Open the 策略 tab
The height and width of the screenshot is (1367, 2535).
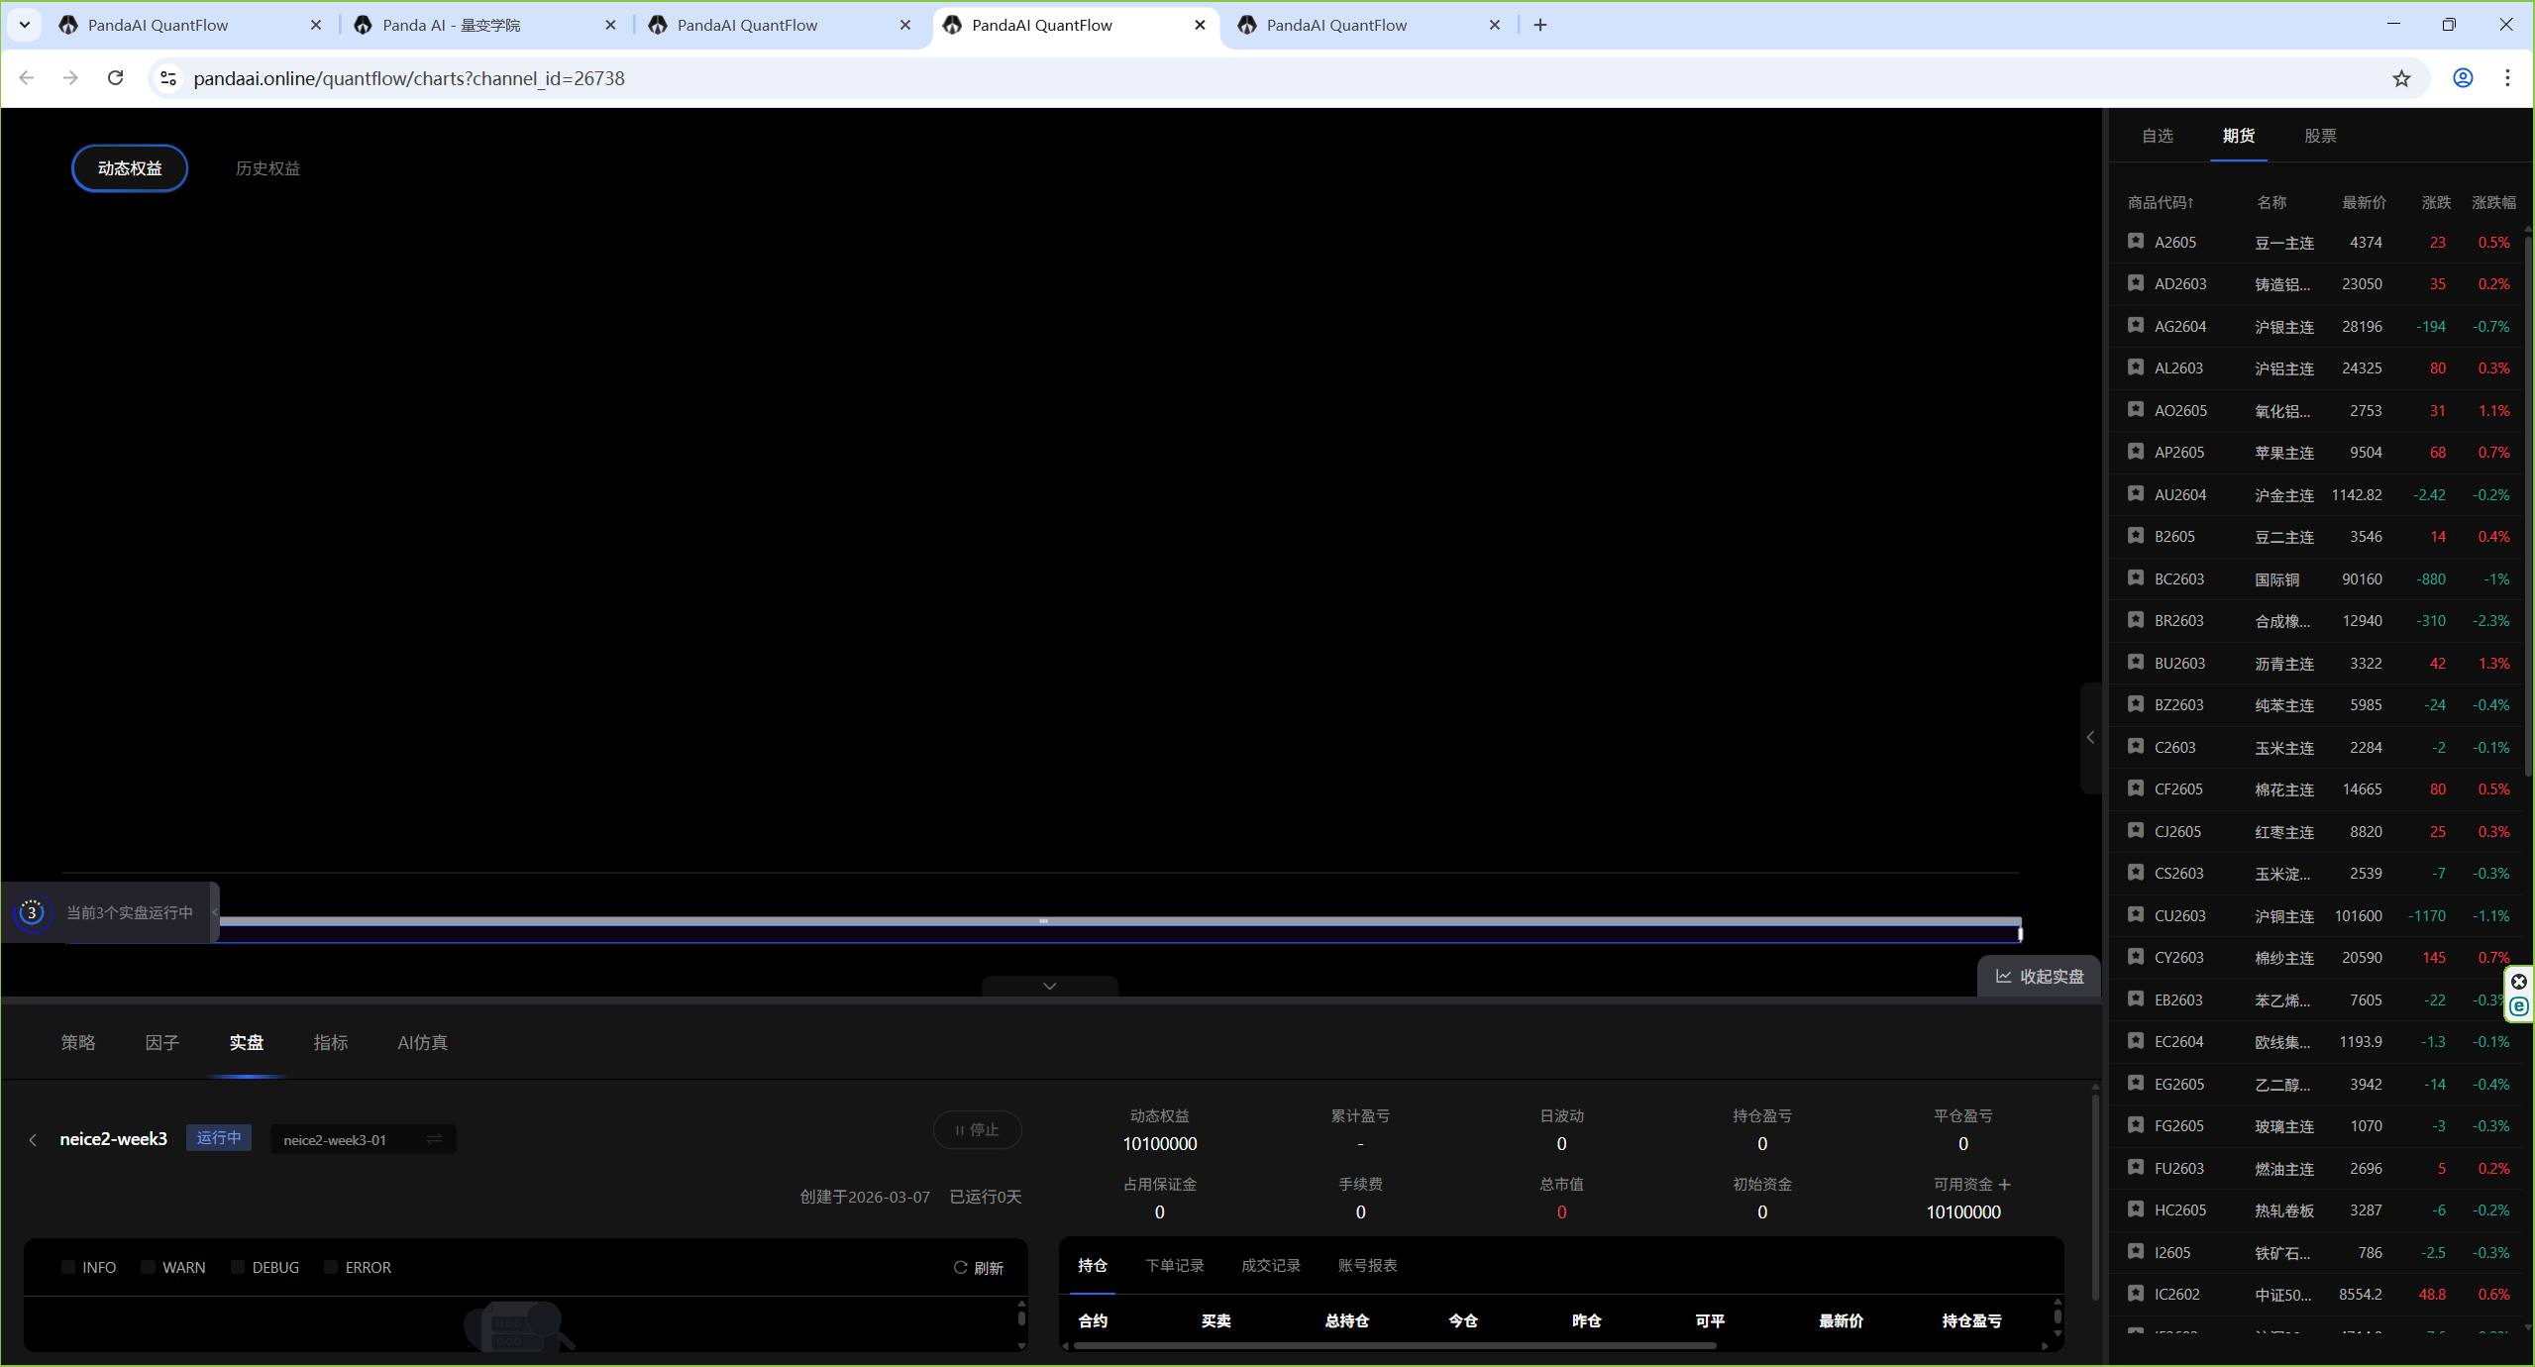[x=78, y=1042]
